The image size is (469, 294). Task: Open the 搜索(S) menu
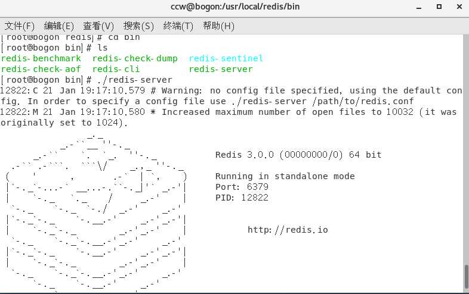pos(138,26)
